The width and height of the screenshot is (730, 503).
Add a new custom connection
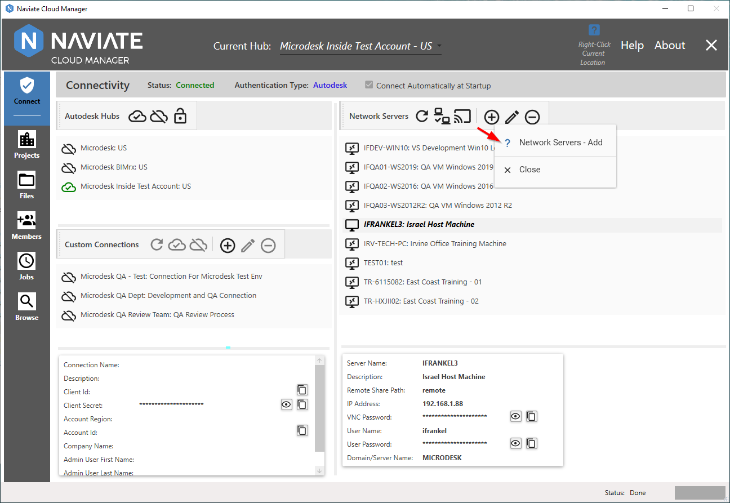pyautogui.click(x=228, y=245)
